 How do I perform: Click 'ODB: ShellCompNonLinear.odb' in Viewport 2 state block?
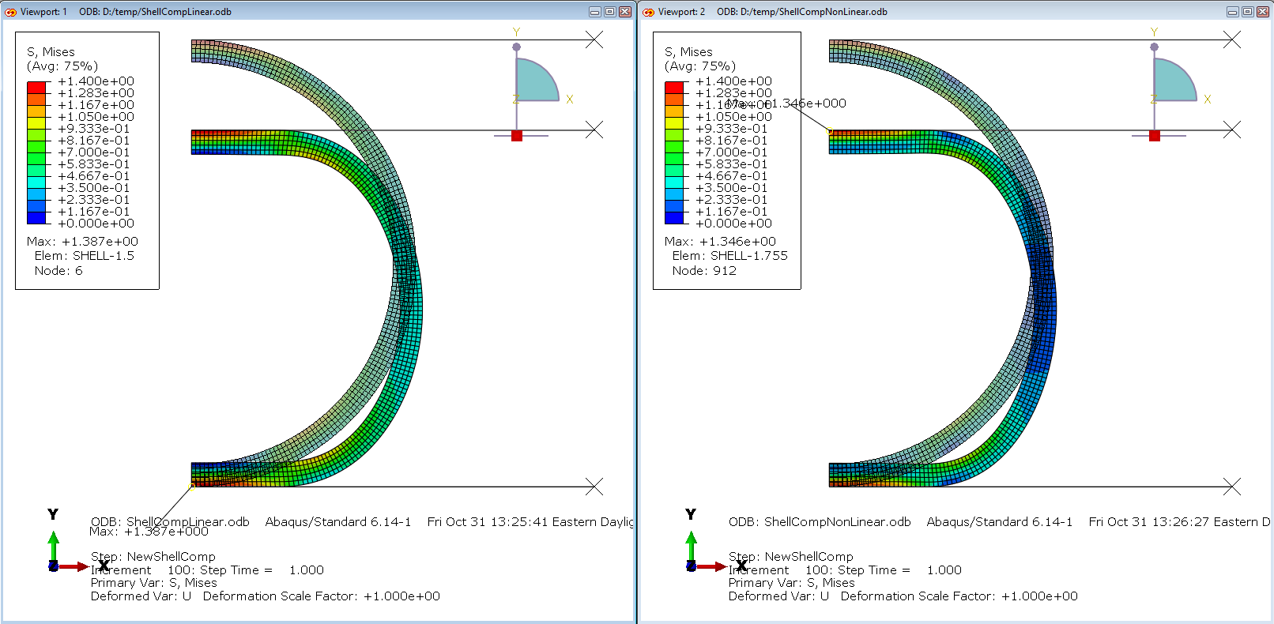click(x=820, y=522)
